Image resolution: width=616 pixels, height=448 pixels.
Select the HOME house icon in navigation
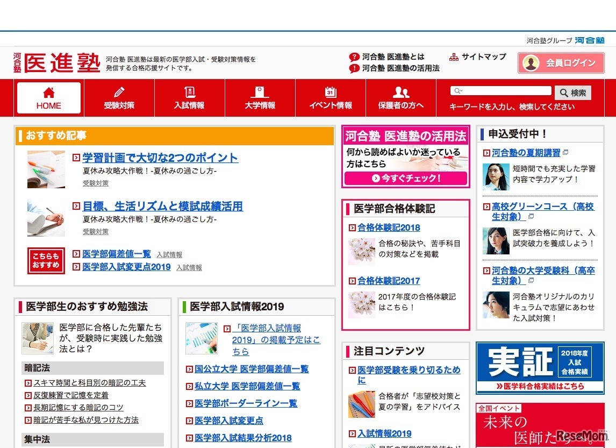(x=48, y=91)
